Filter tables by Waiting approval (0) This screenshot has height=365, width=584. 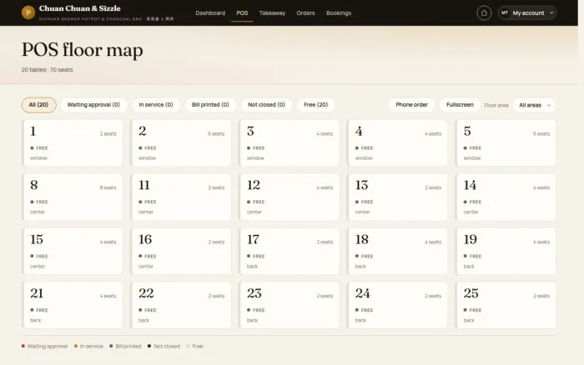93,105
